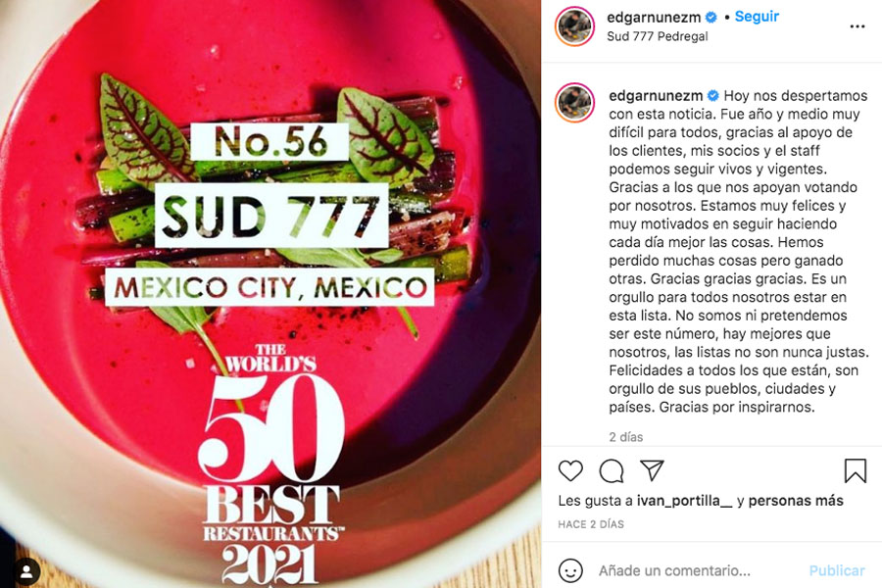The height and width of the screenshot is (588, 882).
Task: View the list of 'personas más' likes
Action: point(796,500)
